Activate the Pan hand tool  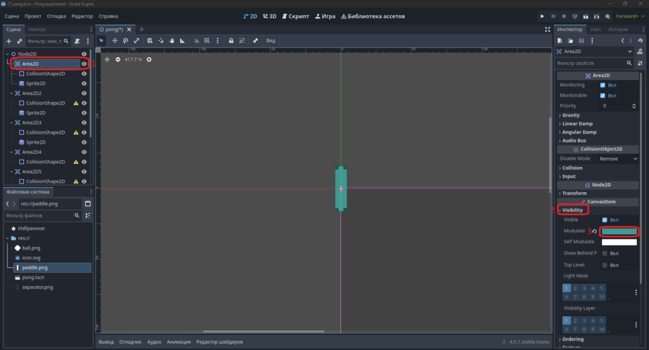point(172,41)
